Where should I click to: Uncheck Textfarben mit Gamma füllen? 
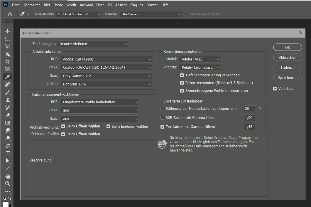[x=162, y=127]
